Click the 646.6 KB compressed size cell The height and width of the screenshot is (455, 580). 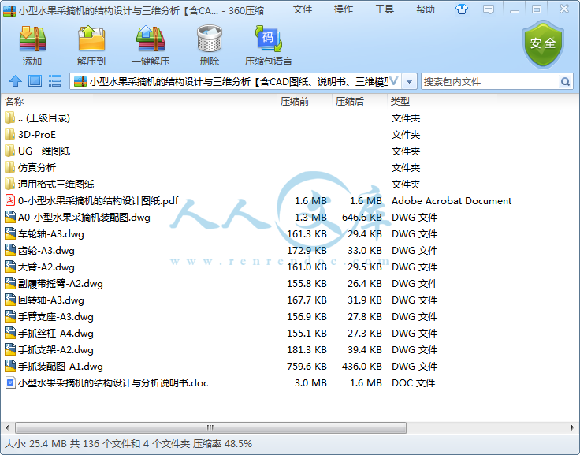coord(362,218)
